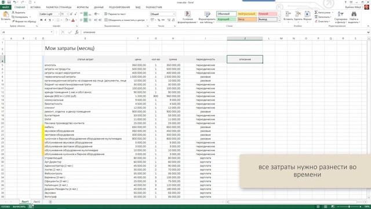The image size is (371, 209).
Task: Cut the selection with Вырезать
Action: tap(18, 12)
